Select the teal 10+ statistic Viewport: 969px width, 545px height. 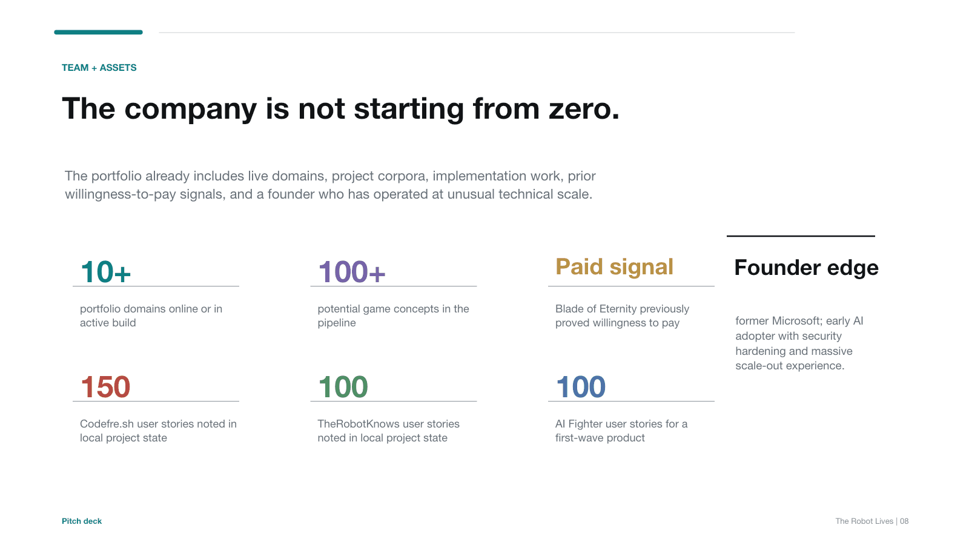pos(105,272)
